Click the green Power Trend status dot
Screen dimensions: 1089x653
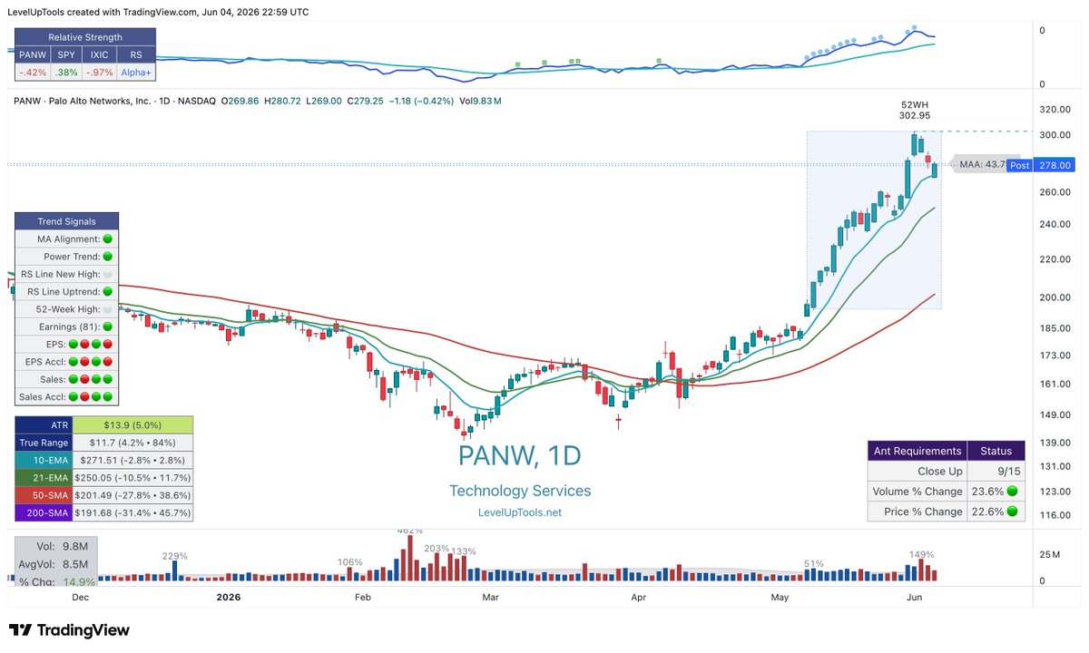pos(108,257)
